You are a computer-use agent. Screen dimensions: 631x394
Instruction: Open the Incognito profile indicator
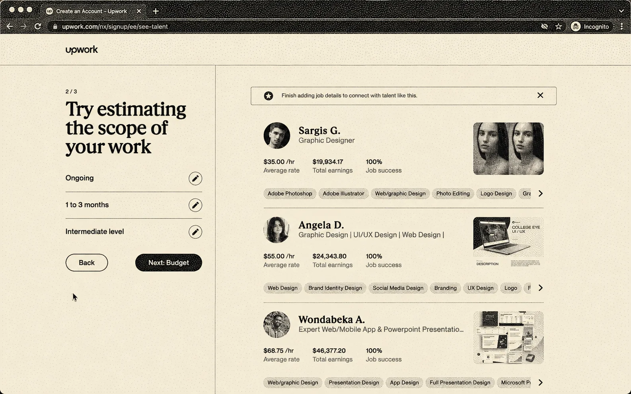point(590,27)
